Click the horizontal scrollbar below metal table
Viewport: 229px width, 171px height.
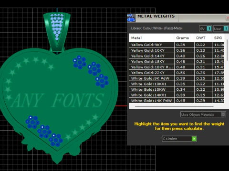pyautogui.click(x=174, y=106)
